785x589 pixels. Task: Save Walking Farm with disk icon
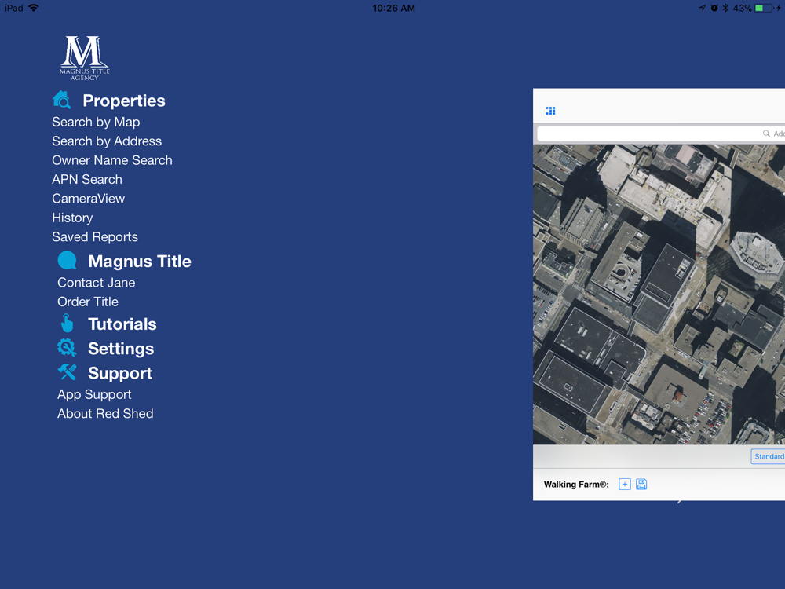click(641, 485)
